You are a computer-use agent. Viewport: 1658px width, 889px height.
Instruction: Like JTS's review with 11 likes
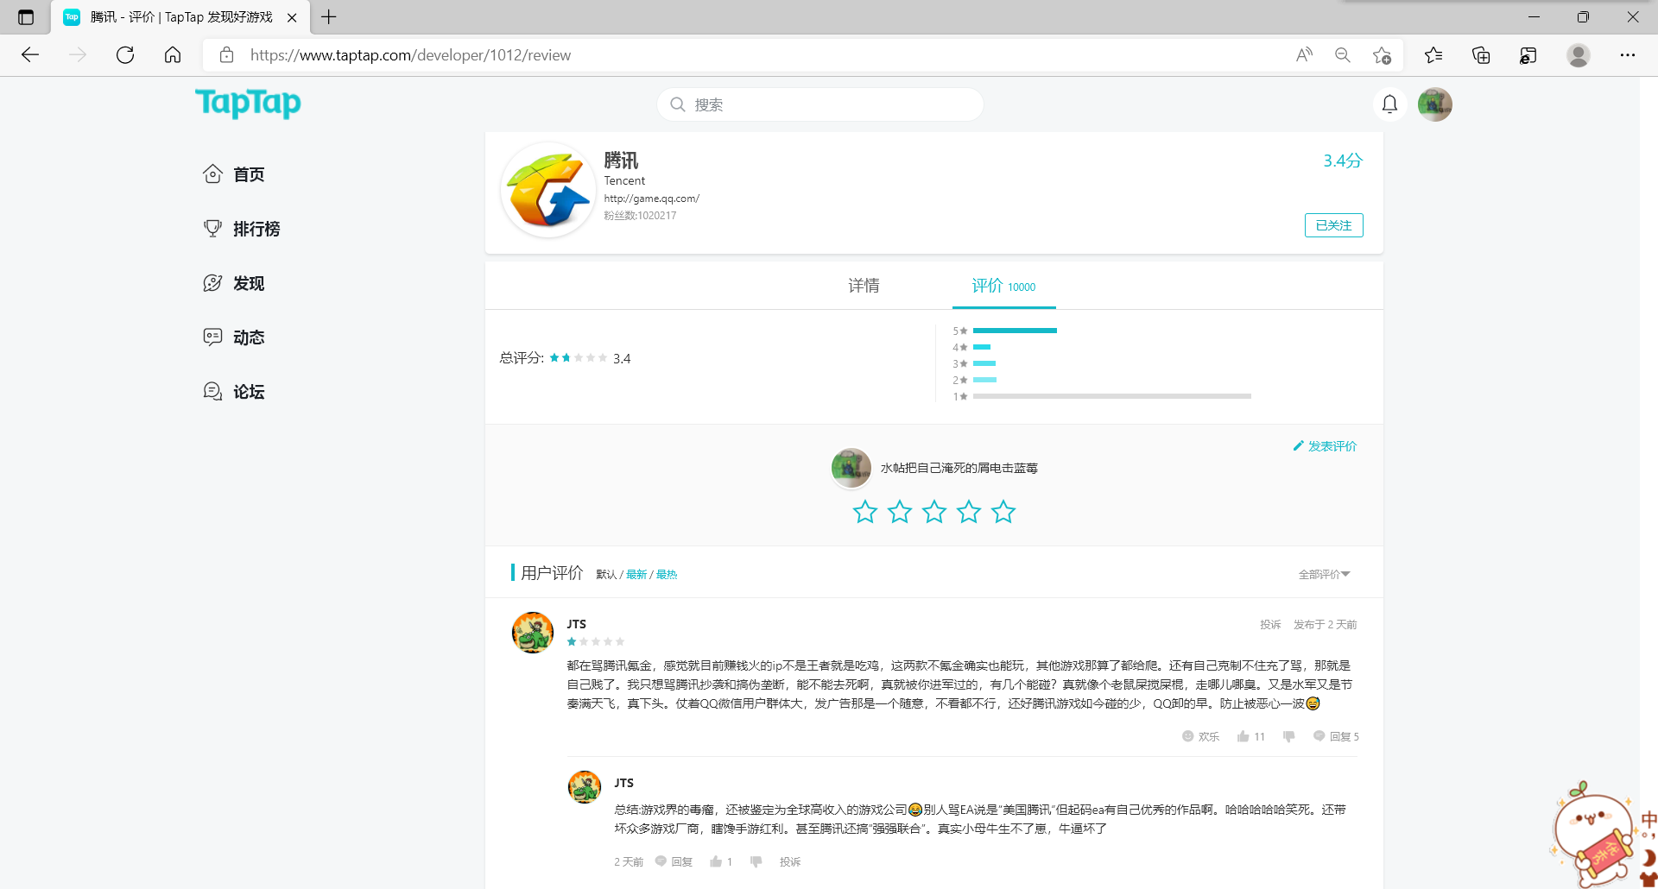click(x=1250, y=736)
